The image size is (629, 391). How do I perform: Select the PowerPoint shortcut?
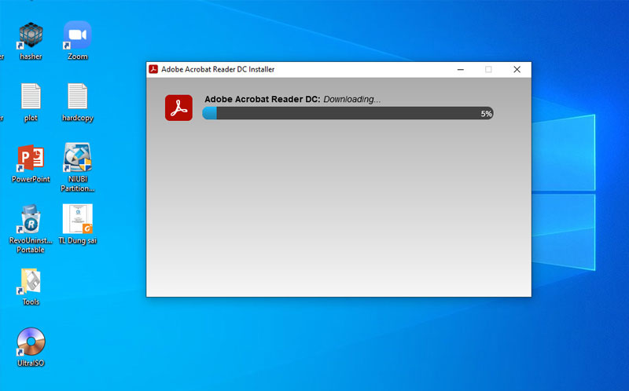click(31, 159)
